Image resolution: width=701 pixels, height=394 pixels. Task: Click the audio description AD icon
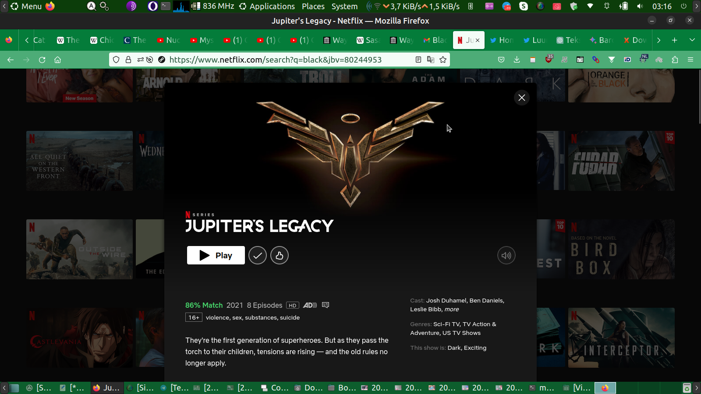[310, 305]
